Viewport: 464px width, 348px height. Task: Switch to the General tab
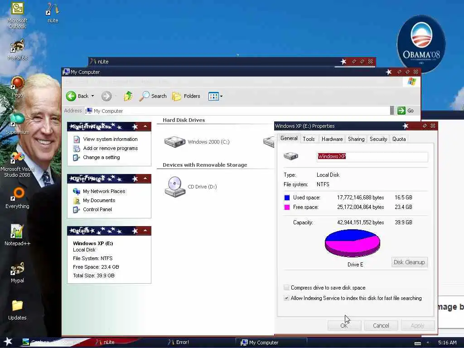pos(289,138)
